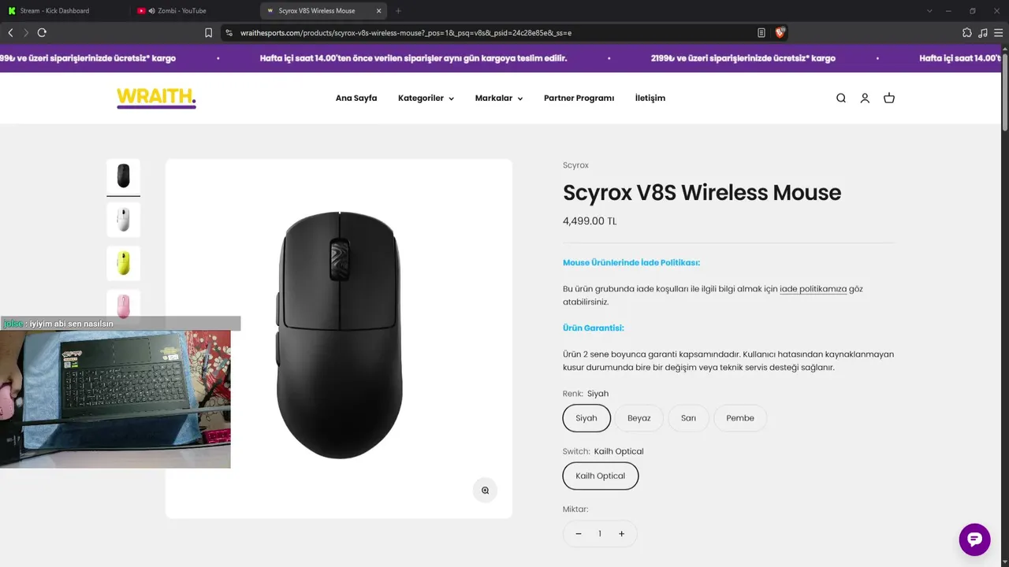The width and height of the screenshot is (1009, 567).
Task: Click the Brave shields icon in address bar
Action: tap(780, 32)
